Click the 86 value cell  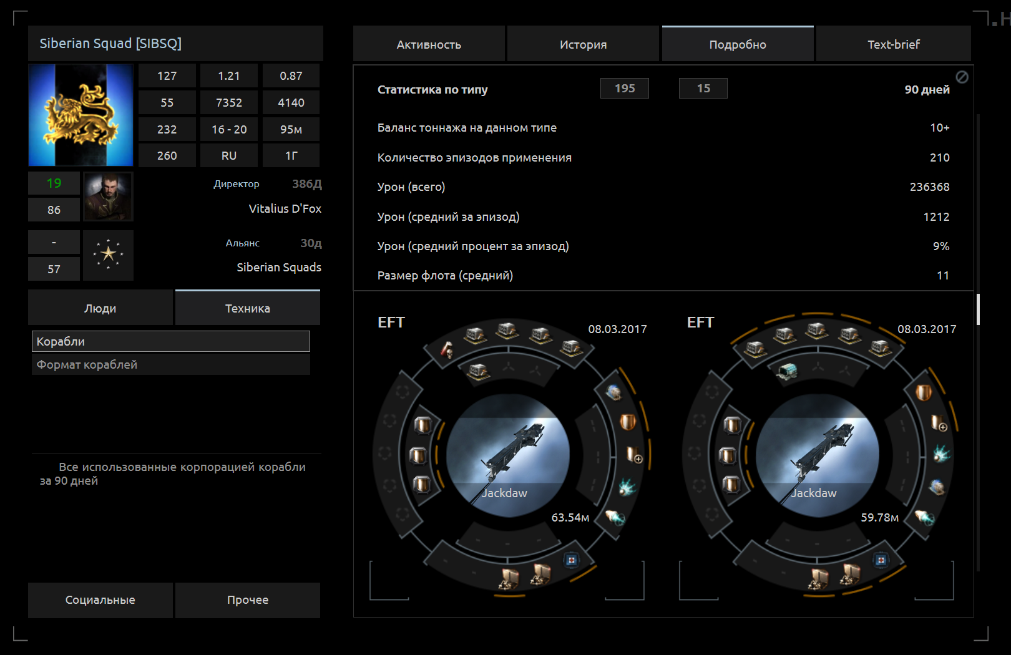(54, 210)
